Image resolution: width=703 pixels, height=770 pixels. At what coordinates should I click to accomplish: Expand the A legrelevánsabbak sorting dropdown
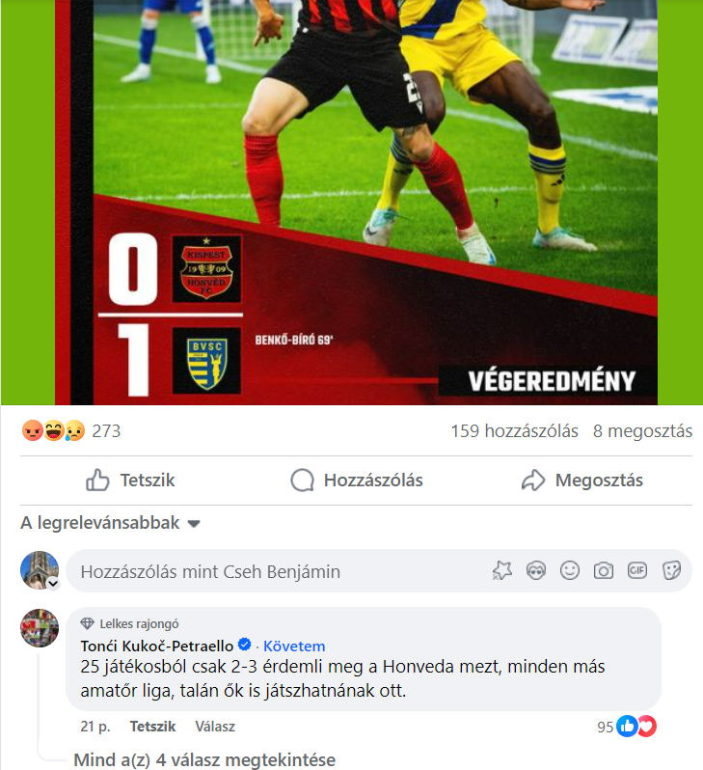click(x=111, y=523)
